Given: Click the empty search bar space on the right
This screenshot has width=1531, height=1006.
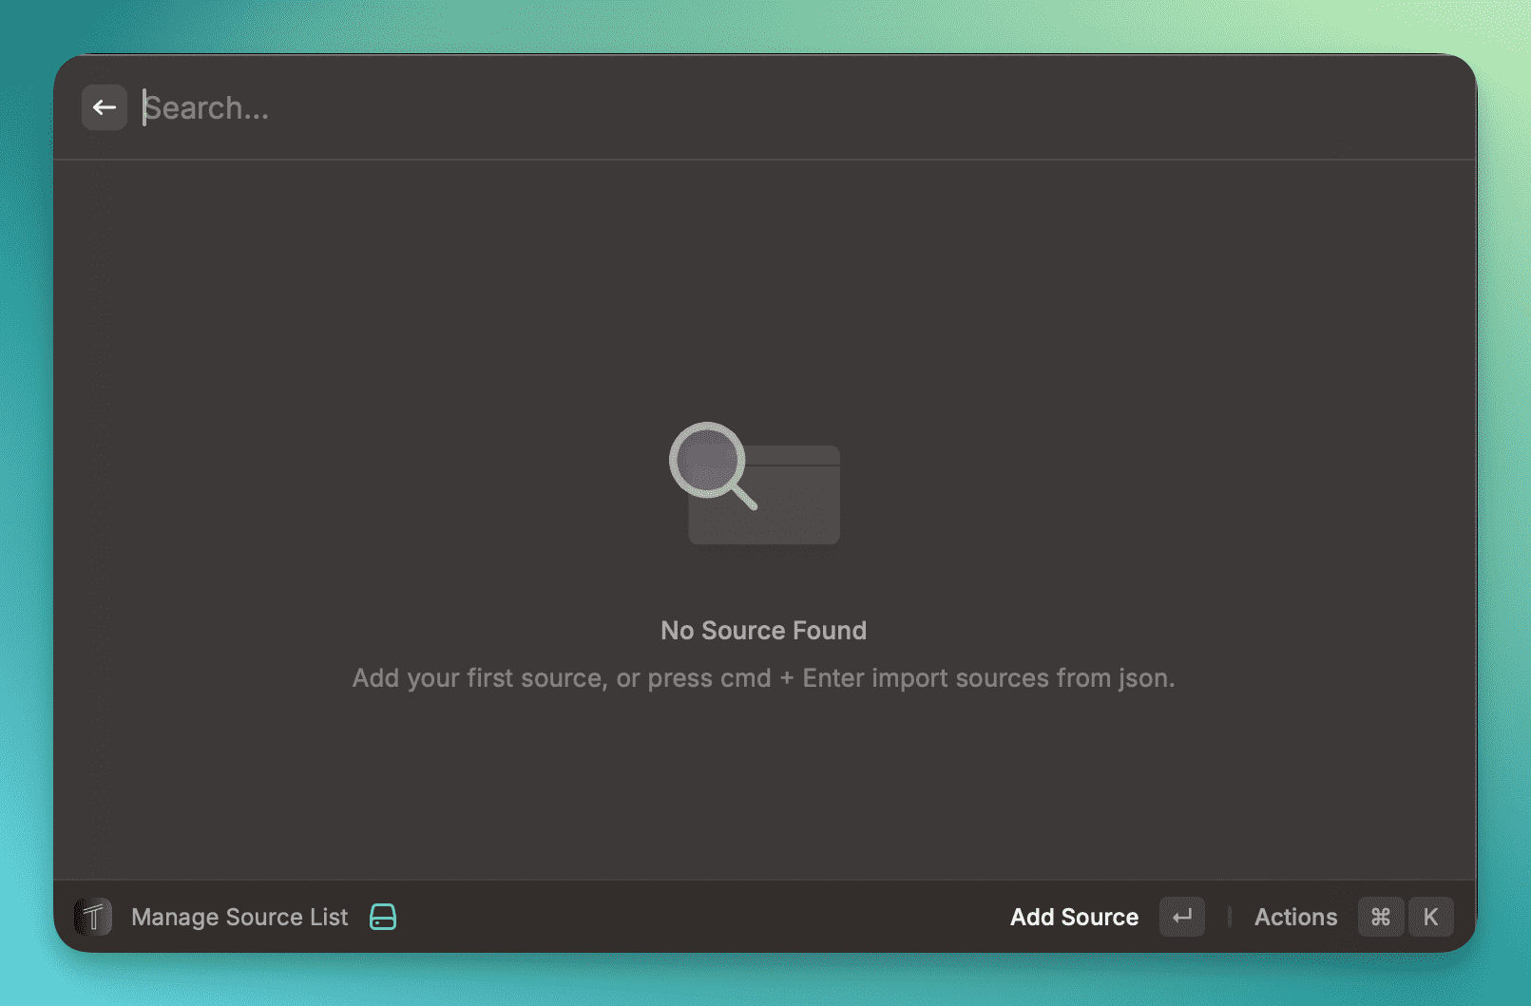Looking at the screenshot, I should (1140, 108).
